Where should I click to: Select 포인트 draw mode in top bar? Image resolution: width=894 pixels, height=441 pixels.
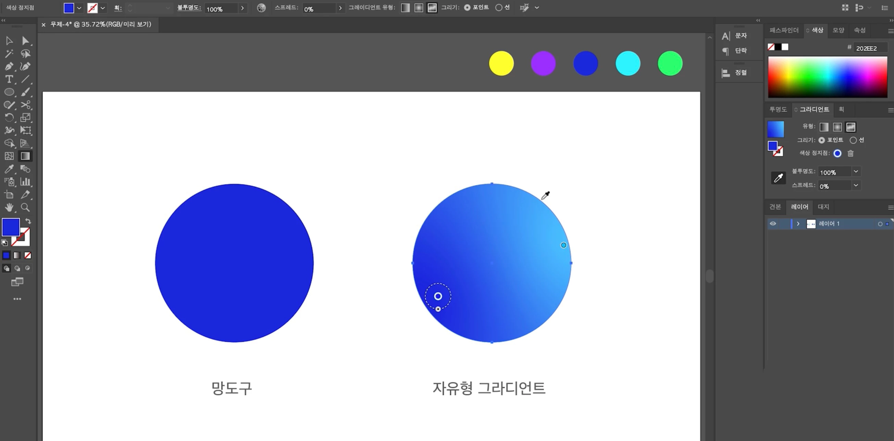[467, 7]
